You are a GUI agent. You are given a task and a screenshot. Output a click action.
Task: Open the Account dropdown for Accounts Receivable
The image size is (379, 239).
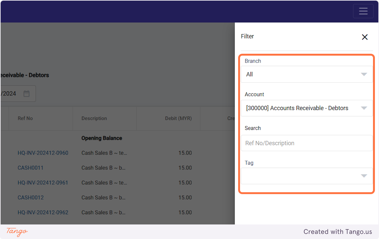point(307,108)
